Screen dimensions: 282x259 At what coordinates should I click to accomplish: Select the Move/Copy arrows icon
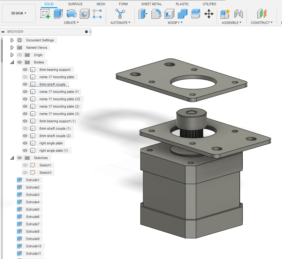click(x=209, y=14)
